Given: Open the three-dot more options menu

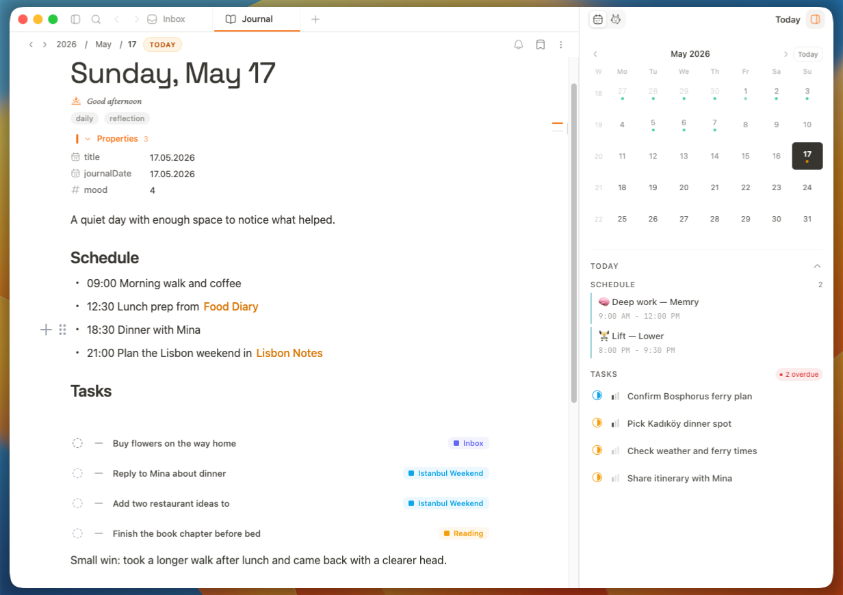Looking at the screenshot, I should pos(561,44).
